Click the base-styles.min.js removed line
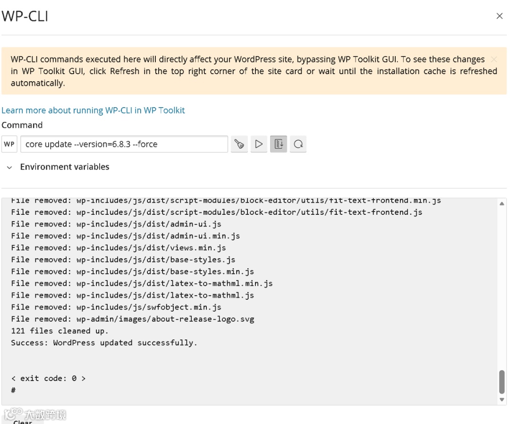The width and height of the screenshot is (510, 424). tap(133, 271)
